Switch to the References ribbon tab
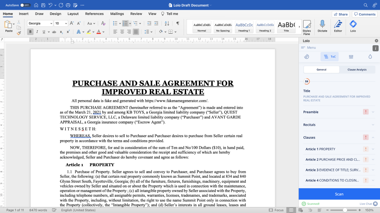Screen dimensions: 380x213 [x=94, y=14]
